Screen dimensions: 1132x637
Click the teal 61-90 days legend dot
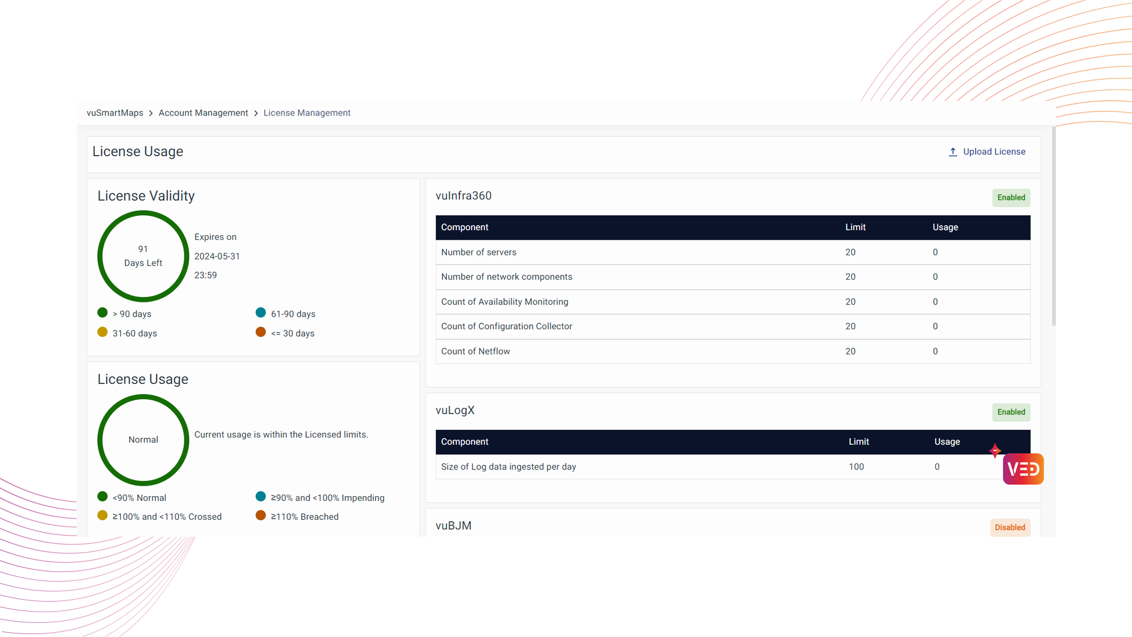pyautogui.click(x=261, y=313)
